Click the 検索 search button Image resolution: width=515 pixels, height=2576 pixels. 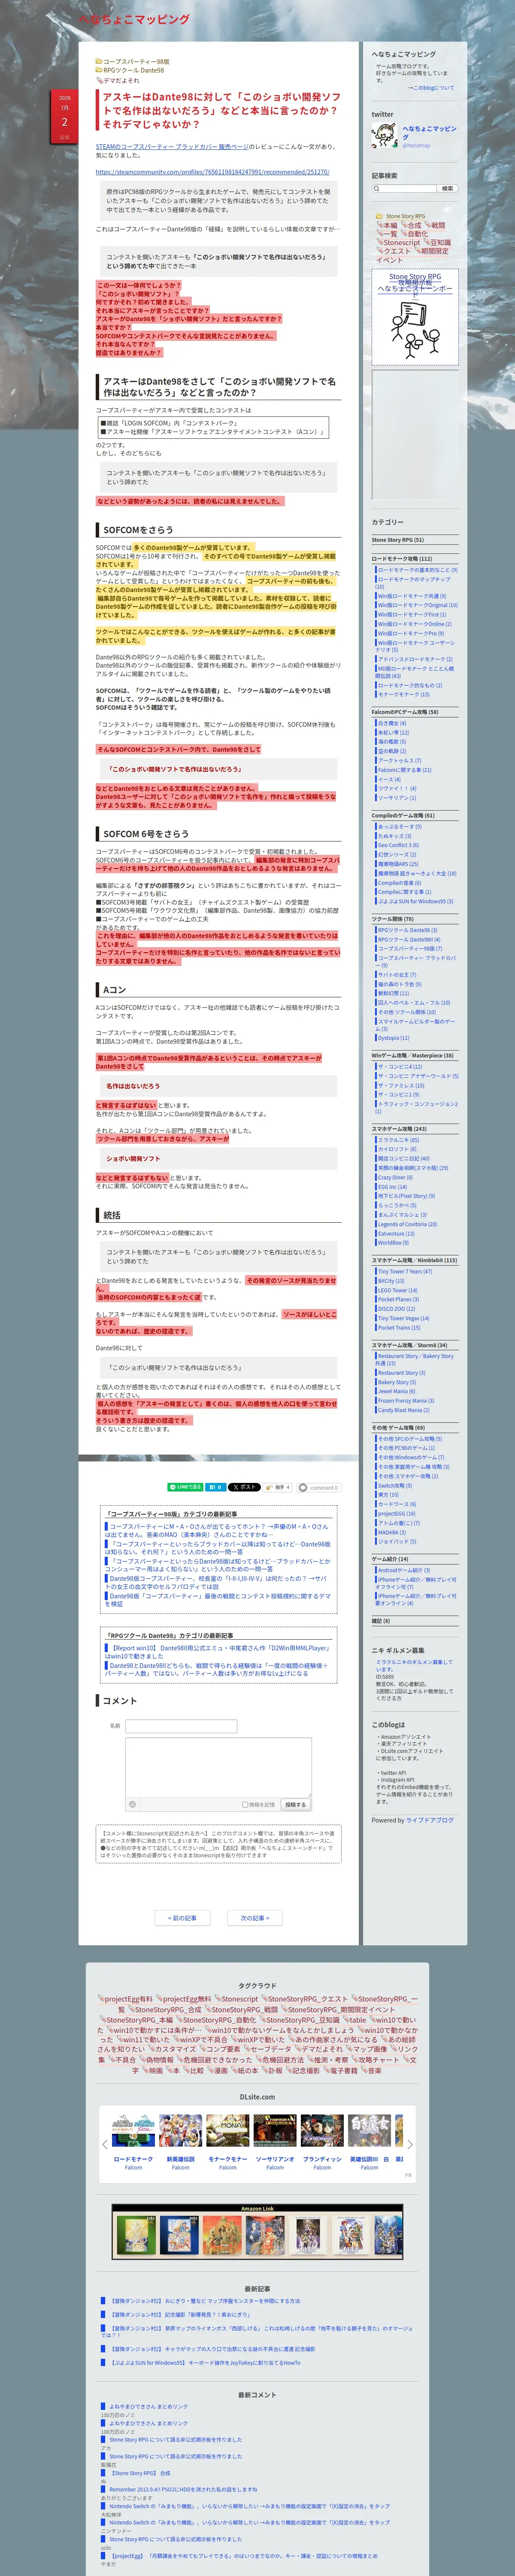click(x=447, y=188)
